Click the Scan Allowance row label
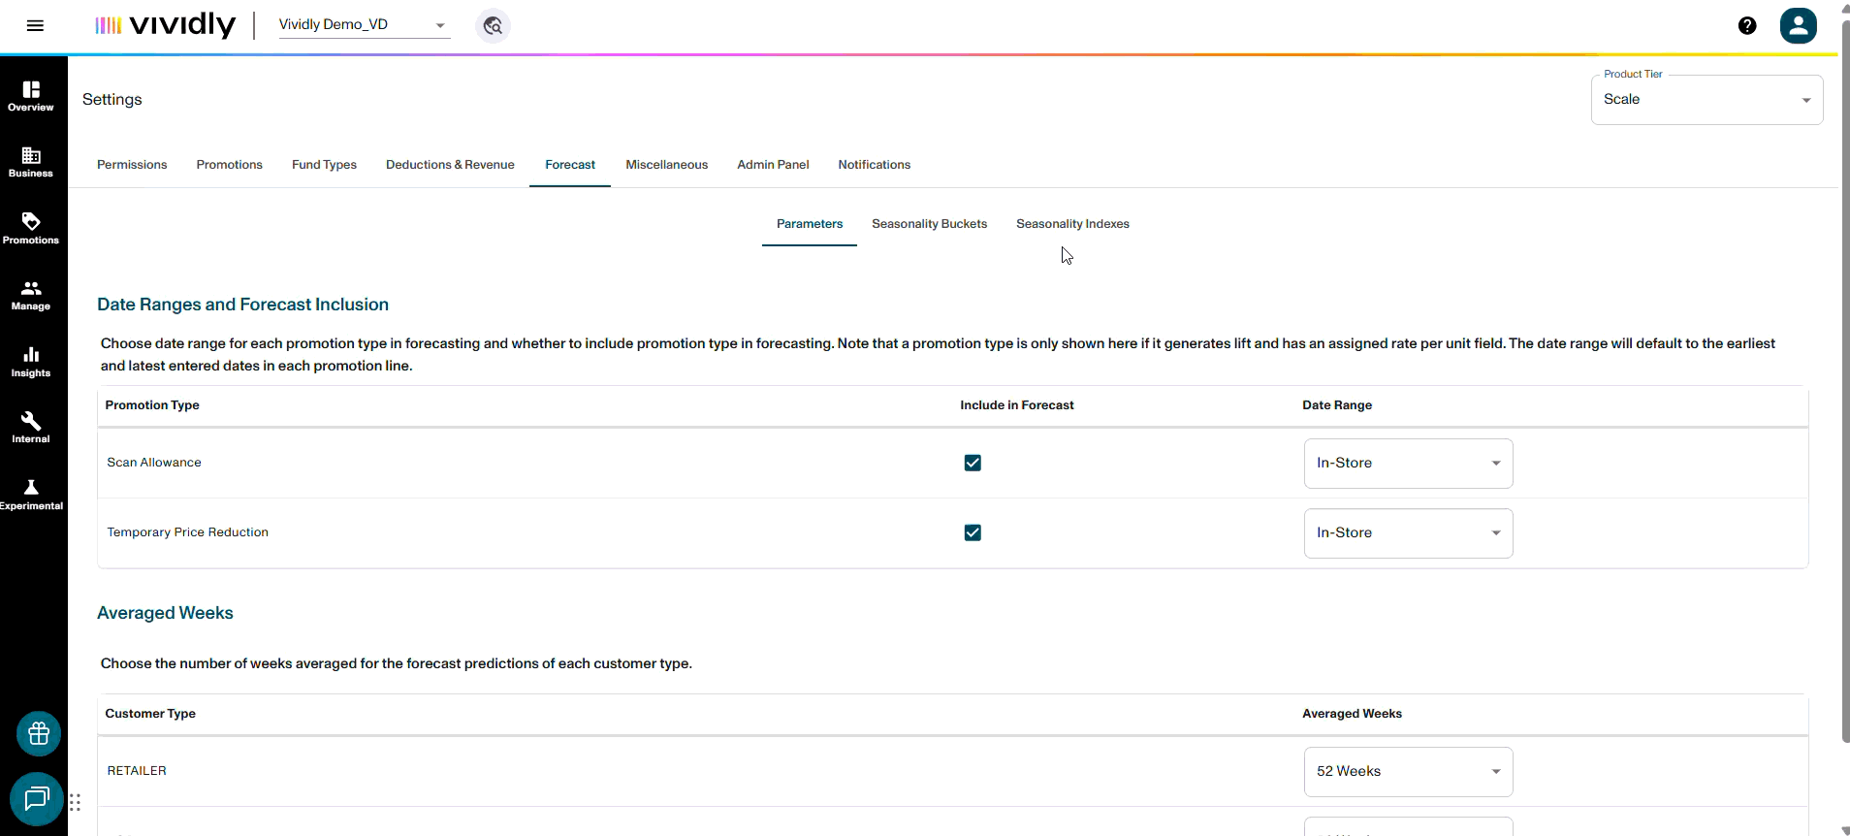 (154, 463)
